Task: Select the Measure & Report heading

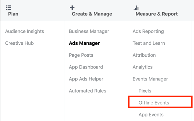Action: (x=156, y=14)
